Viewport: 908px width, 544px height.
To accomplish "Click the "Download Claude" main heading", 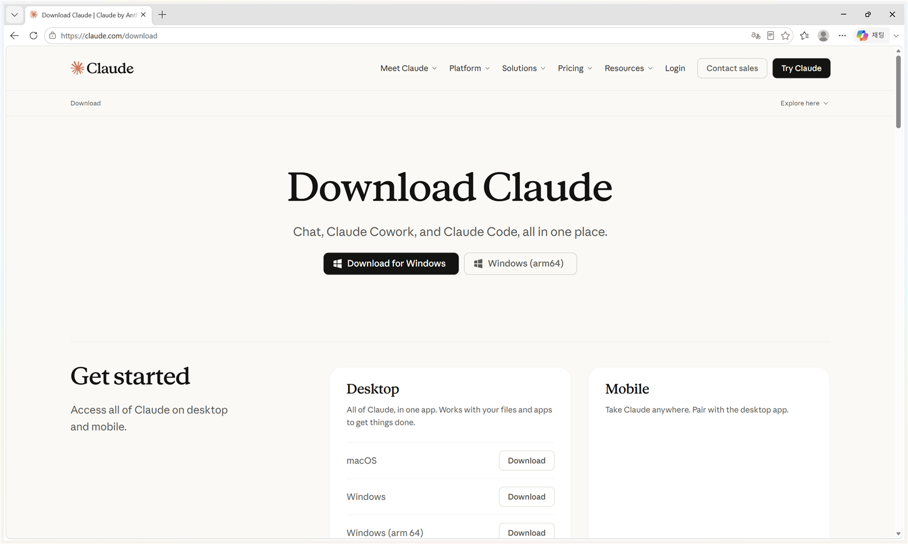I will pyautogui.click(x=450, y=187).
